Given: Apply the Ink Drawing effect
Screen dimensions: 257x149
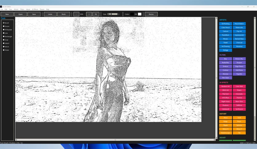Looking at the screenshot, I should (226, 46).
